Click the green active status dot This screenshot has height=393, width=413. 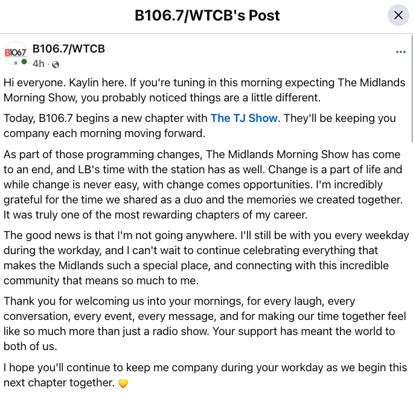coord(24,62)
